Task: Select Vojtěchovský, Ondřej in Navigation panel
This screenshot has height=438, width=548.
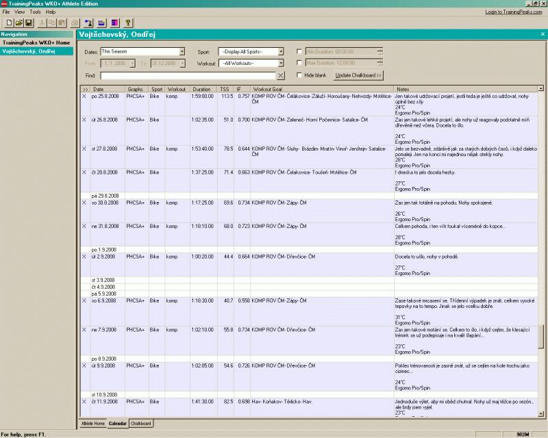Action: (37, 51)
